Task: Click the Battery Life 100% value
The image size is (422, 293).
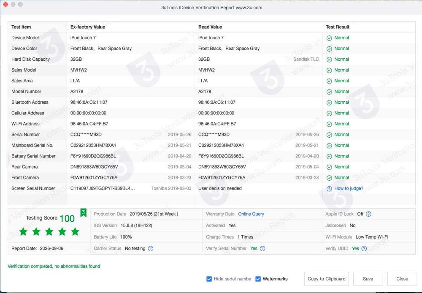Action: click(126, 237)
